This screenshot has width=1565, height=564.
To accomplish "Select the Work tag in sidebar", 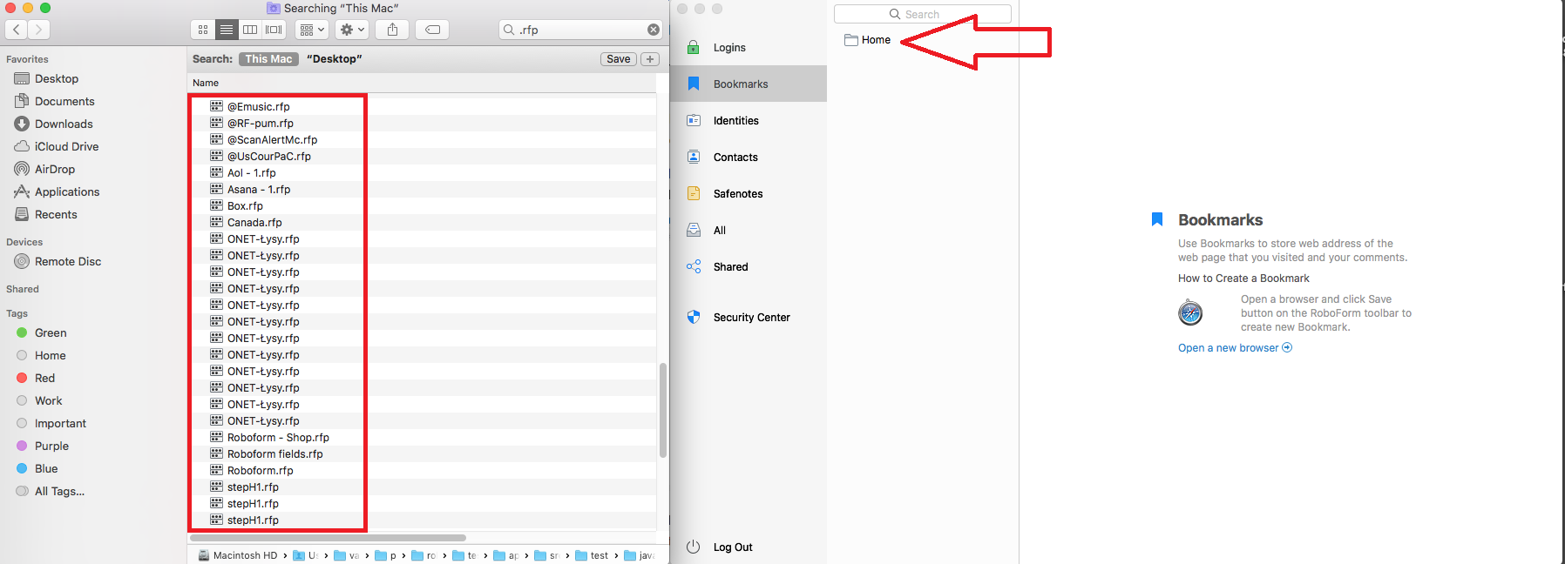I will click(48, 400).
